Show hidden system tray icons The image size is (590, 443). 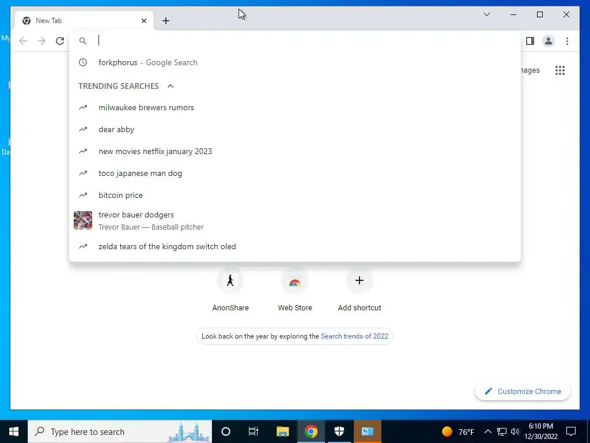487,431
